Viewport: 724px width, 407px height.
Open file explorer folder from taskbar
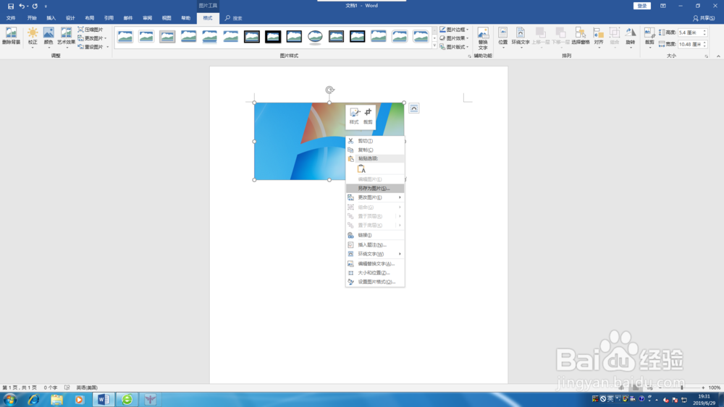56,400
